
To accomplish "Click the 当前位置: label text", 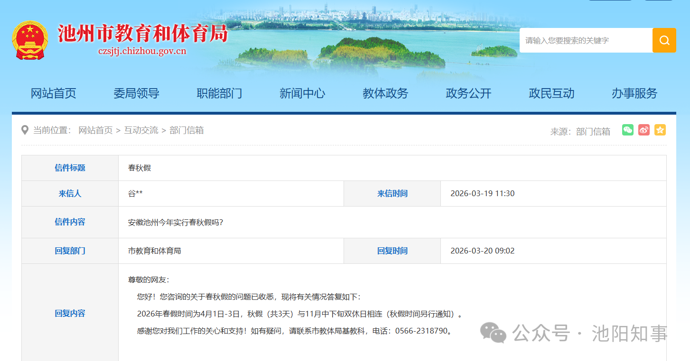I will (52, 130).
